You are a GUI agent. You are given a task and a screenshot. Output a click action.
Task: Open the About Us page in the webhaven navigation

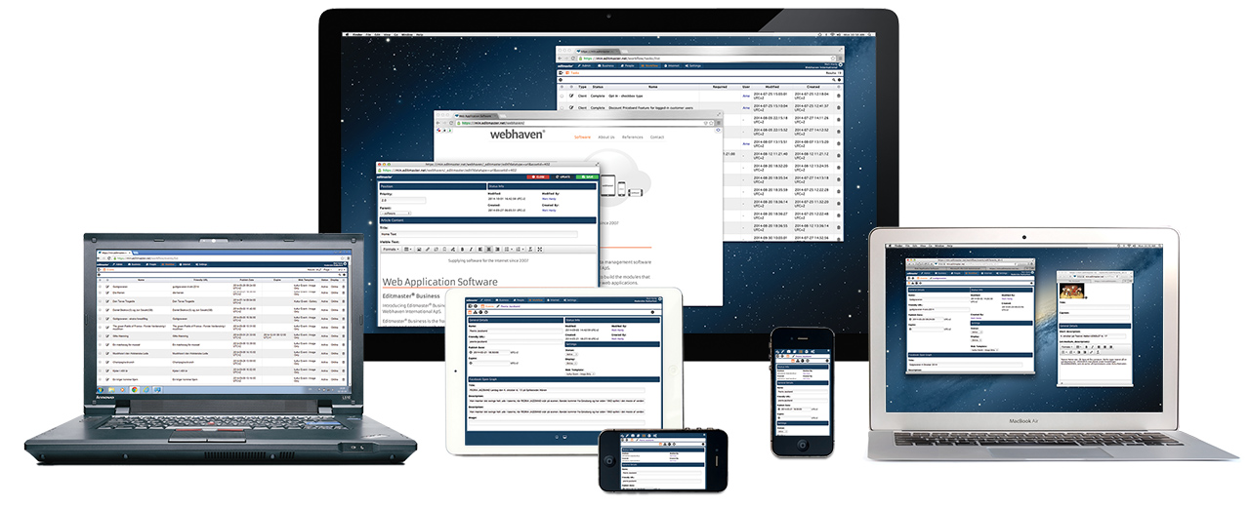pos(606,137)
